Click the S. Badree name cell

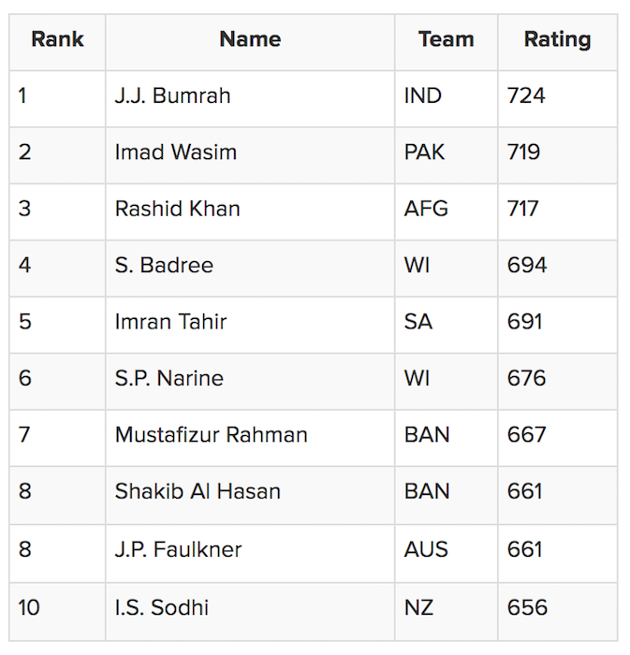point(164,265)
